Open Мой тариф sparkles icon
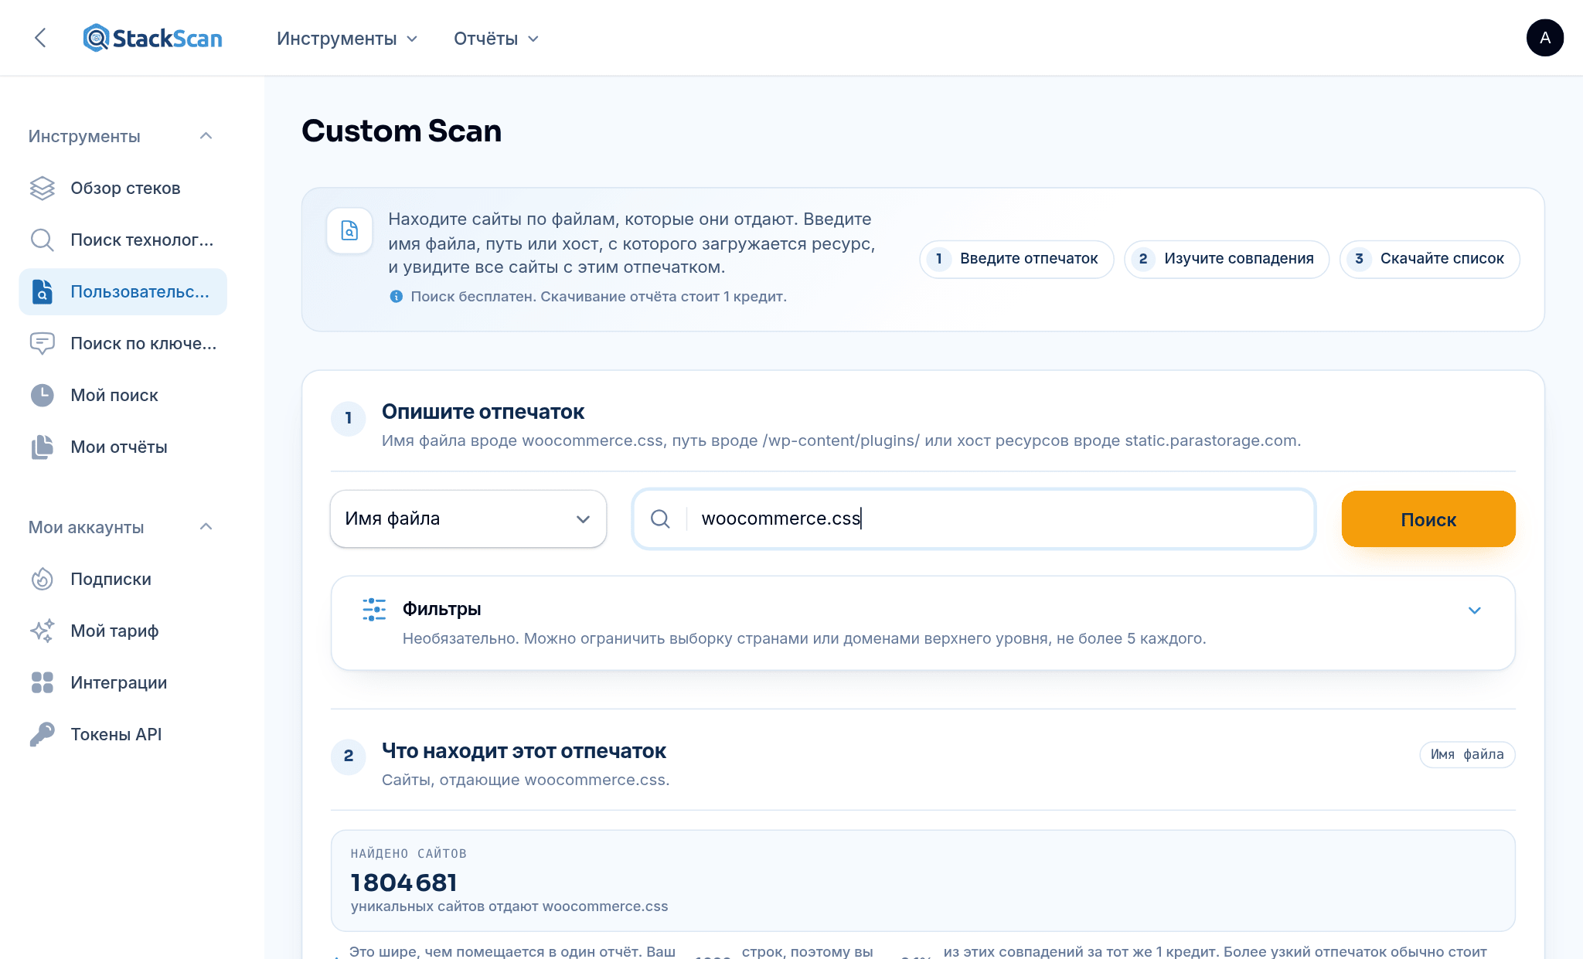The width and height of the screenshot is (1583, 959). 43,631
